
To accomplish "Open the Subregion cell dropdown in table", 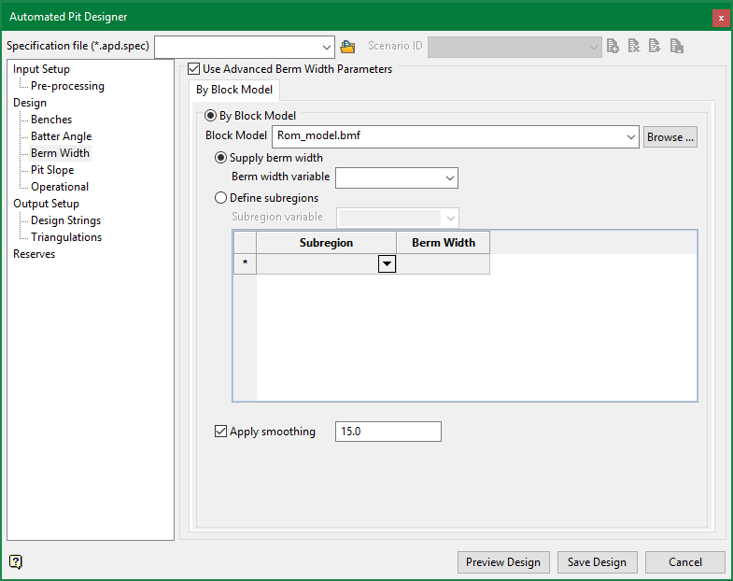I will click(387, 264).
